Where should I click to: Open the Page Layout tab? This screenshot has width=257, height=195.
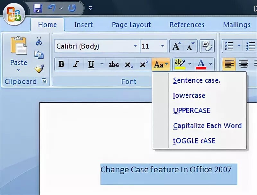(x=131, y=25)
